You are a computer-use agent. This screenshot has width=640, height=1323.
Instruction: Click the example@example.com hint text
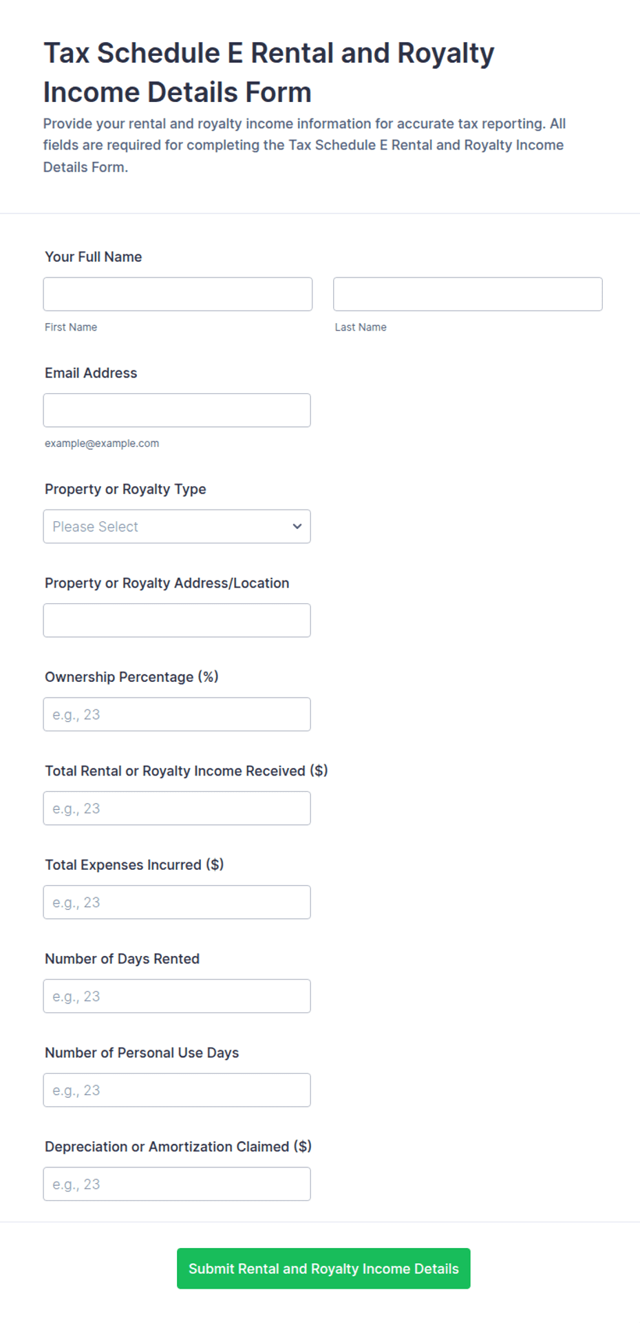click(102, 444)
